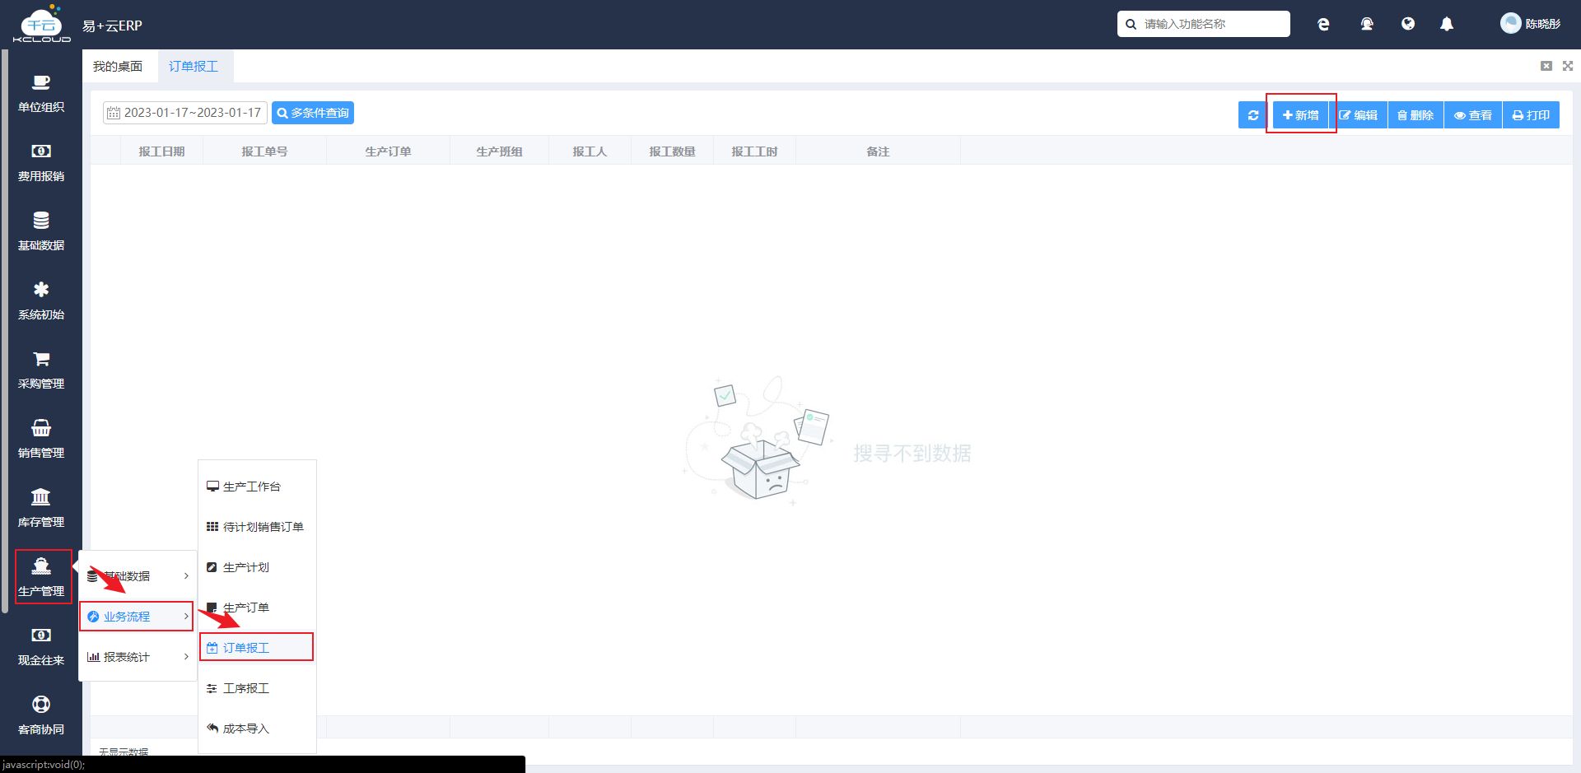Click the 打印 print button
The image size is (1581, 773).
pyautogui.click(x=1532, y=115)
